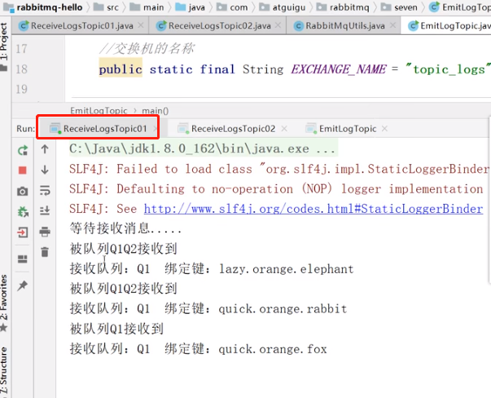Click the exit icon in the Run panel

23,232
